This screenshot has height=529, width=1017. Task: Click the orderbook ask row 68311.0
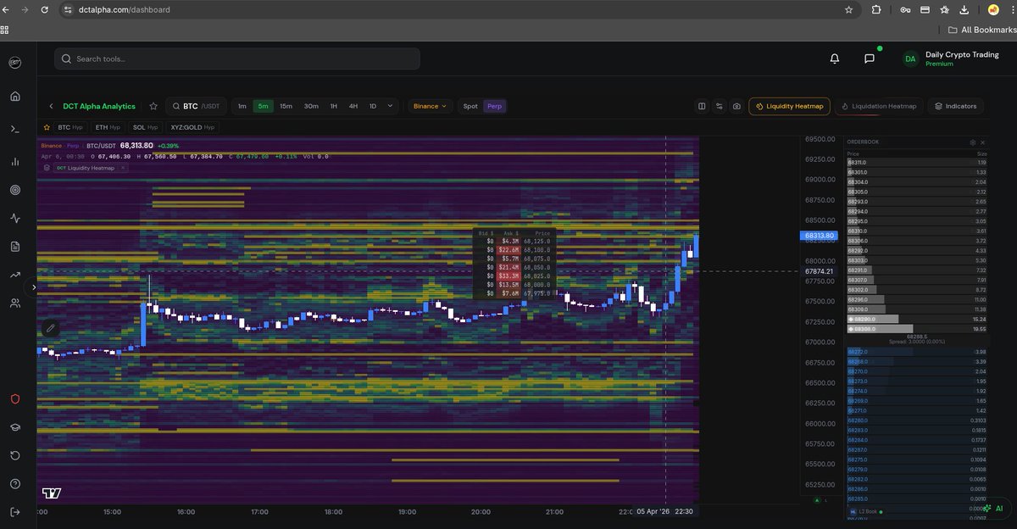917,162
